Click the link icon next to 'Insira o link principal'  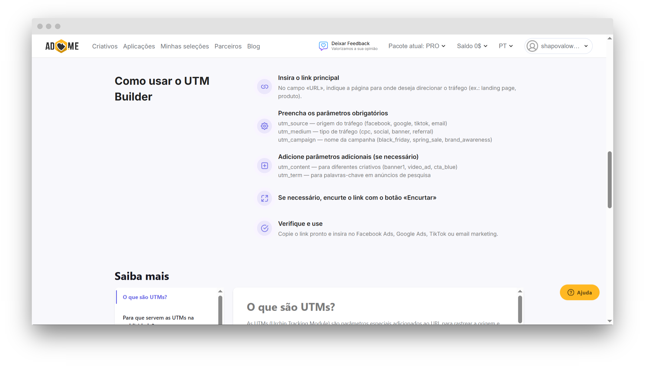(x=264, y=87)
